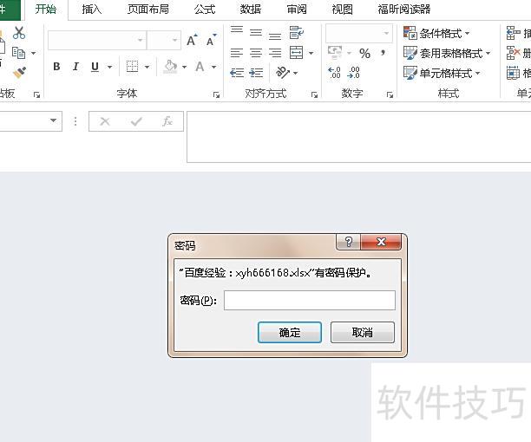Open the 数字 number dialog launcher
Image resolution: width=531 pixels, height=442 pixels.
390,95
